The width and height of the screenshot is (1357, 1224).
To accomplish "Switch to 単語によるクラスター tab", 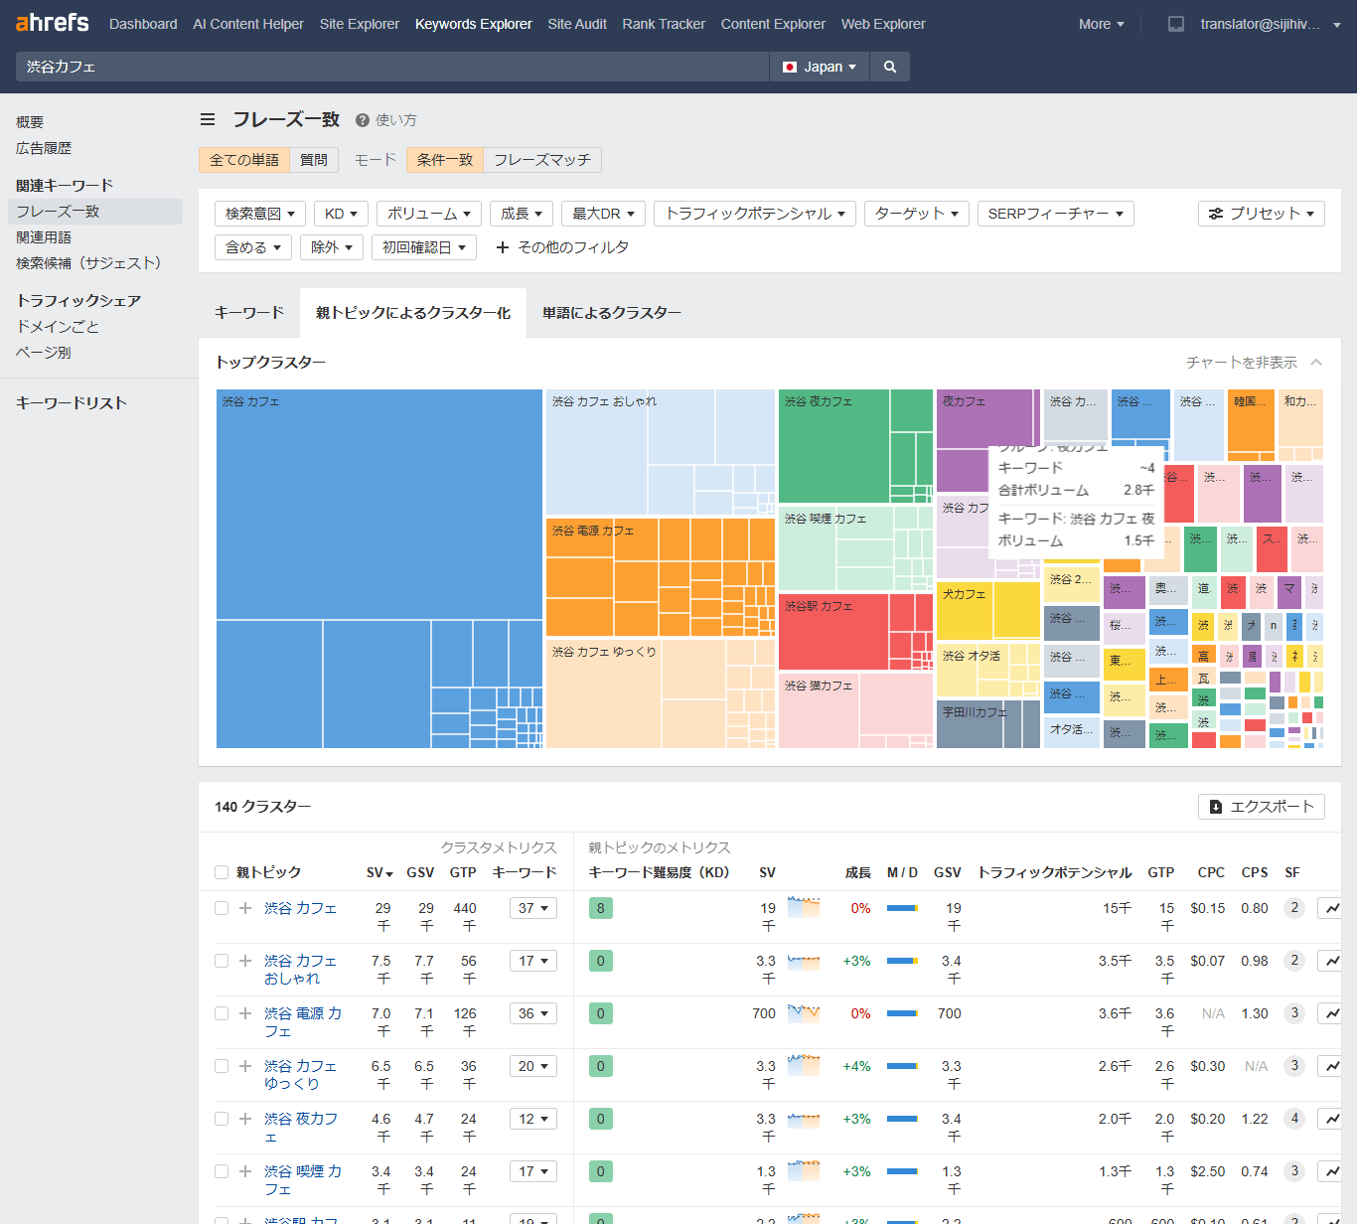I will [x=611, y=313].
